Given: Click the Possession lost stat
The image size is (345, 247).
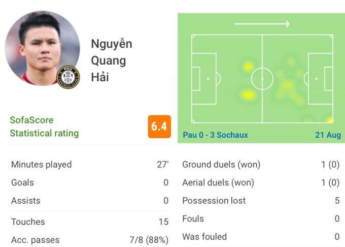Looking at the screenshot, I should point(261,201).
